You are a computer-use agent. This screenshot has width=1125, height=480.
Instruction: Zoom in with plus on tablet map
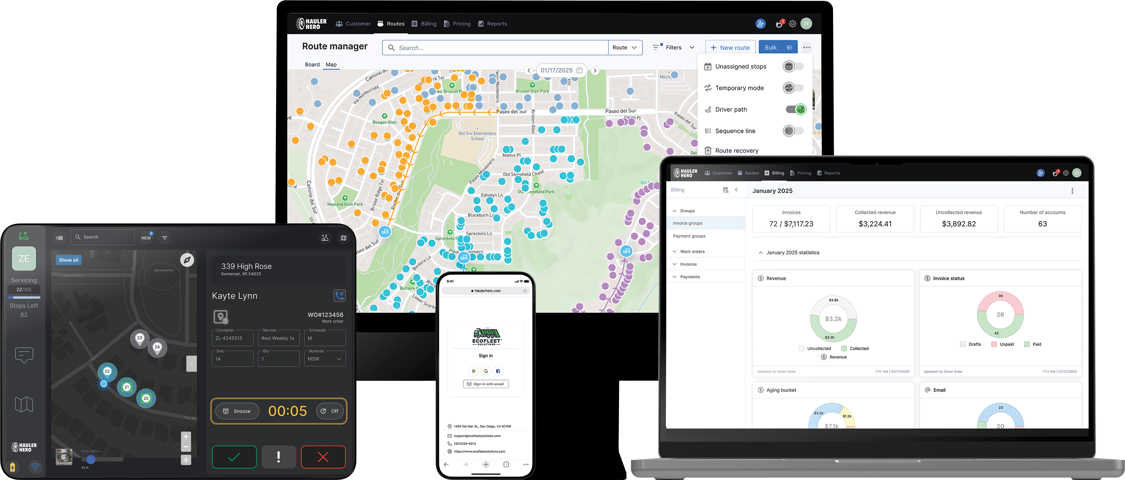coord(186,436)
